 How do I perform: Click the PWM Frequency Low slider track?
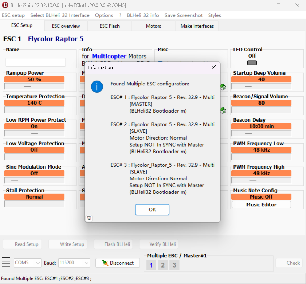tap(261, 157)
